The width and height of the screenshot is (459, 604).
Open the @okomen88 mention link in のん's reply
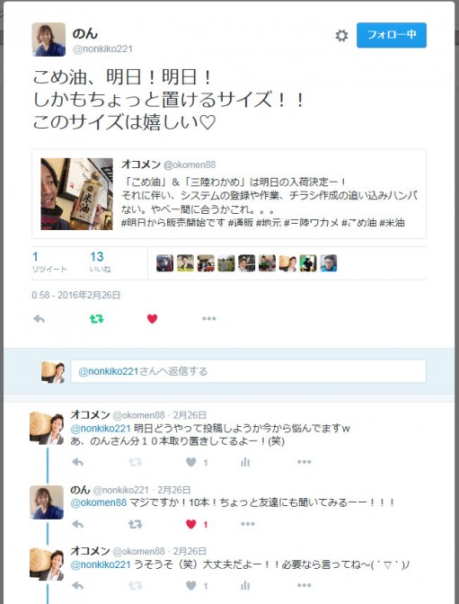pyautogui.click(x=99, y=502)
